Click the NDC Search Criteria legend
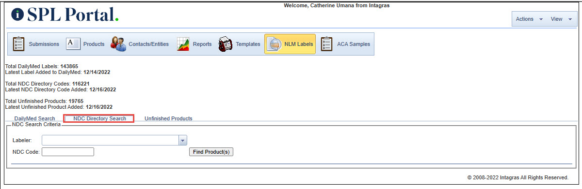Viewport: 582px width, 189px height. pyautogui.click(x=36, y=124)
